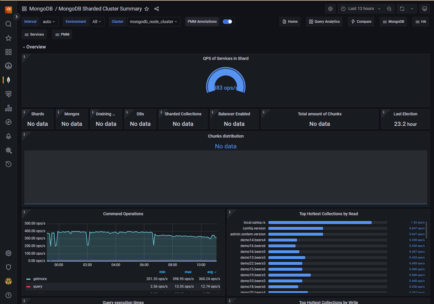Expand the sidebar with the arrow button

coord(16,17)
